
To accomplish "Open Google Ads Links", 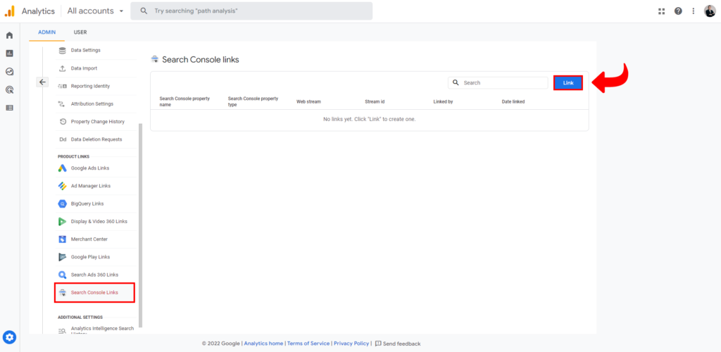I will click(90, 168).
